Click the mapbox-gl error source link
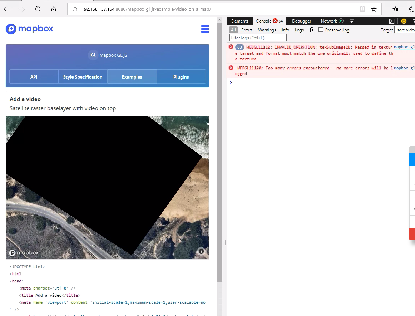415x316 pixels. (x=404, y=47)
